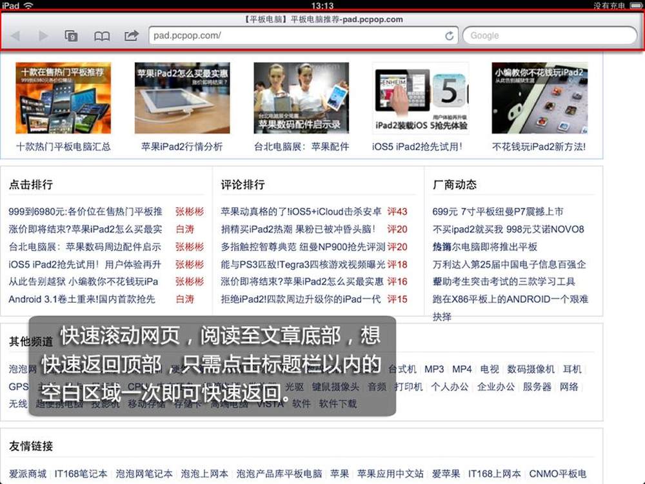Image resolution: width=645 pixels, height=484 pixels.
Task: Open comment count 评15
Action: (397, 299)
